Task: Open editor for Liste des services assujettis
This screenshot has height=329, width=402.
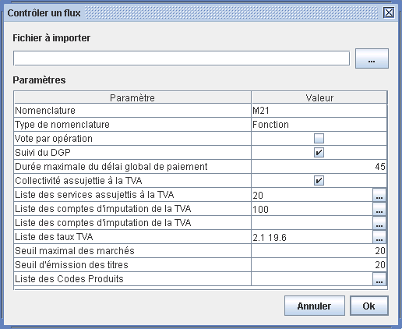Action: (379, 195)
